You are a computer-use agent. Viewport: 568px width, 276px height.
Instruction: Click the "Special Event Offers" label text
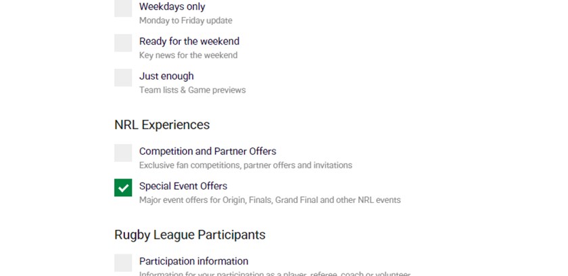click(x=183, y=186)
